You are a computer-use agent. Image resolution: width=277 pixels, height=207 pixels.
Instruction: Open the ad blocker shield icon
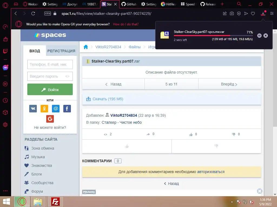[239, 13]
